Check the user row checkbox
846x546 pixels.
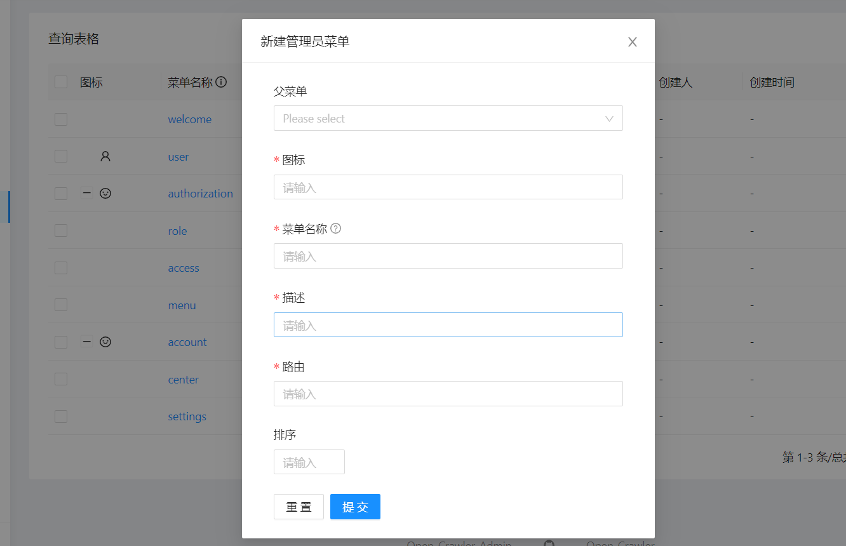tap(61, 156)
